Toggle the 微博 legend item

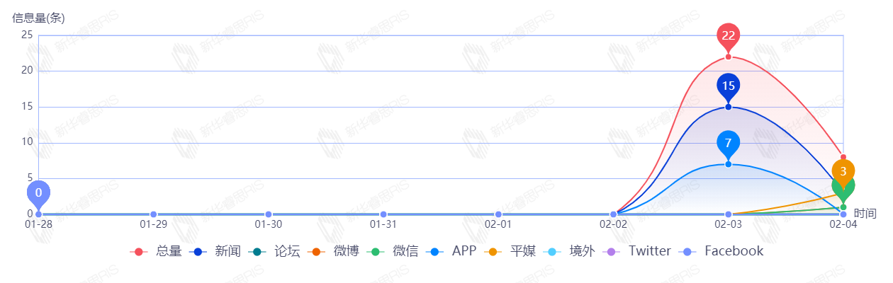[335, 251]
